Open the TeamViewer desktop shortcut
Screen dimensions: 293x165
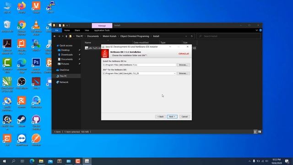(22, 140)
